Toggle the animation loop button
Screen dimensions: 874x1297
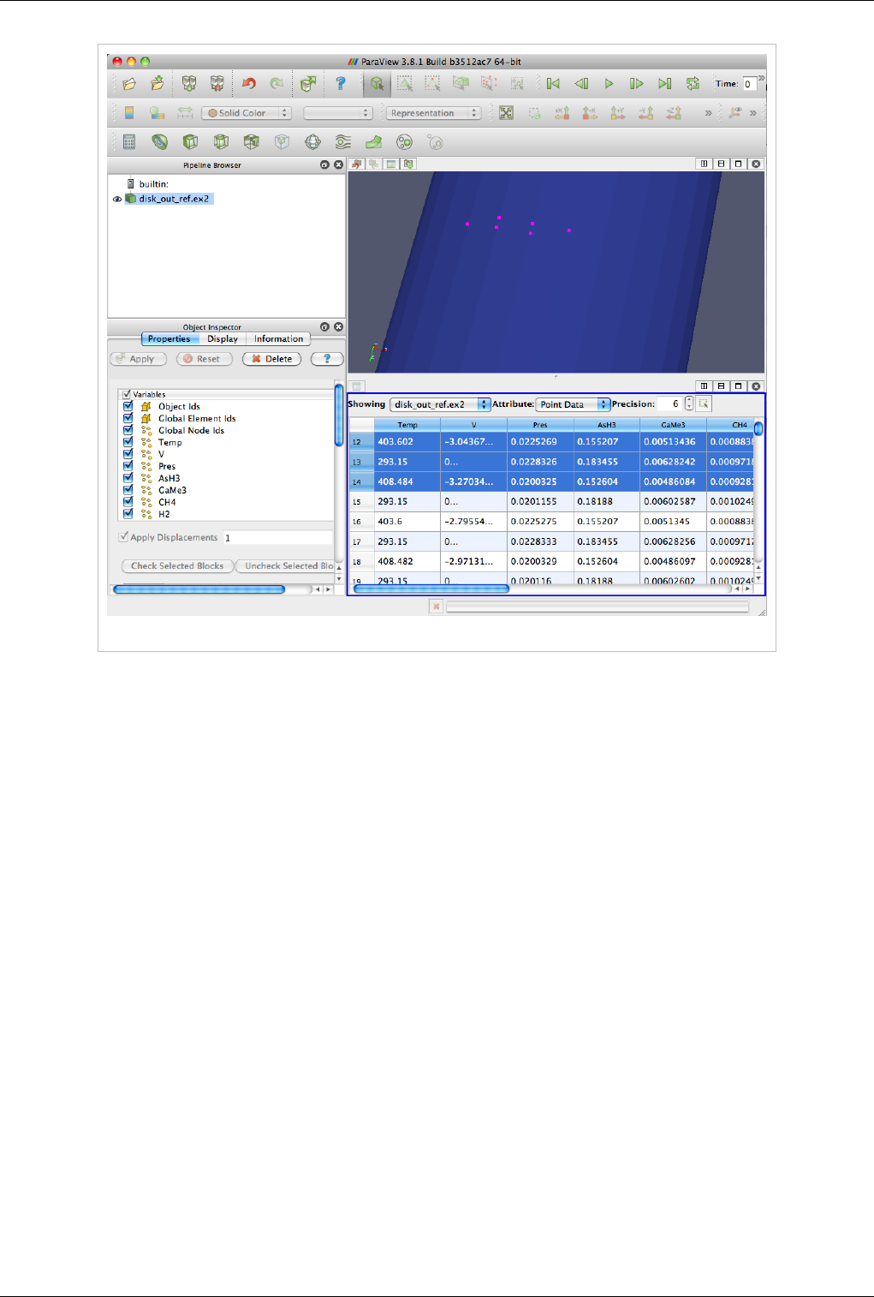click(x=693, y=84)
